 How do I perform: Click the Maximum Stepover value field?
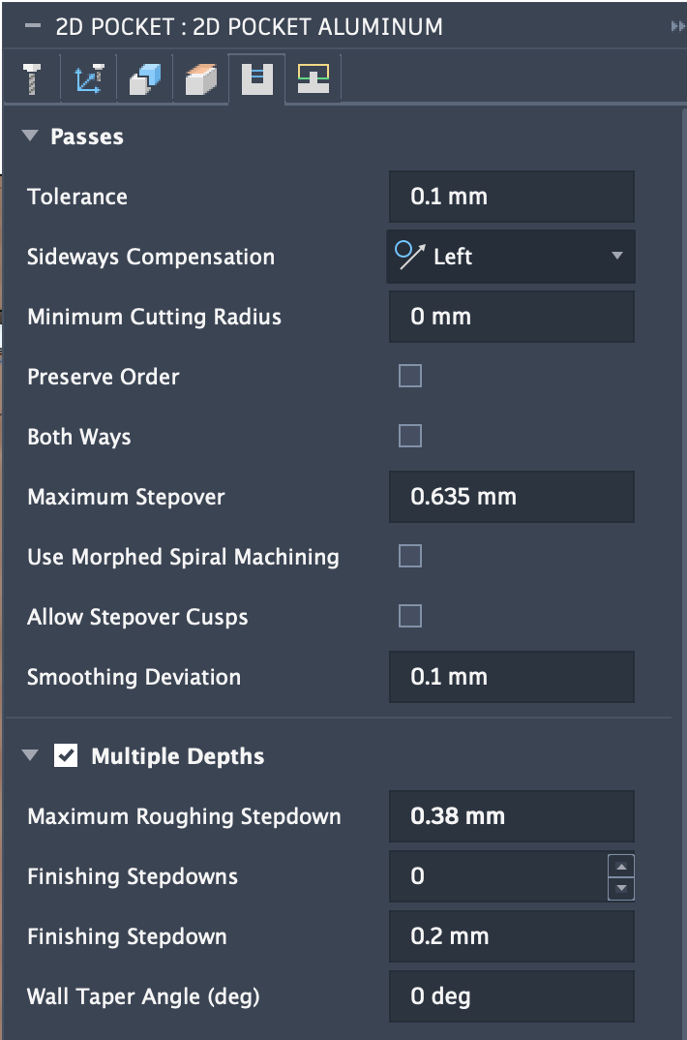click(x=511, y=497)
